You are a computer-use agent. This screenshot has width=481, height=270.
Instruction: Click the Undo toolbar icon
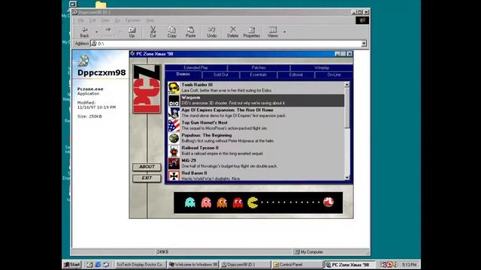coord(212,31)
